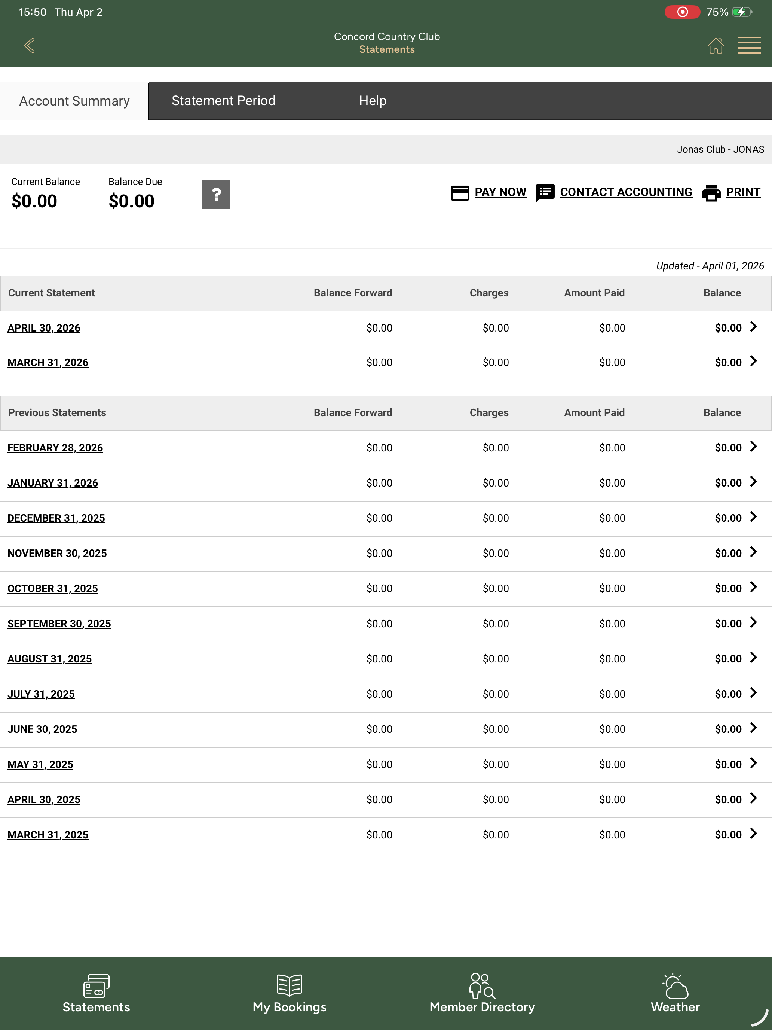Click PAY NOW link
This screenshot has height=1030, width=772.
pyautogui.click(x=500, y=192)
